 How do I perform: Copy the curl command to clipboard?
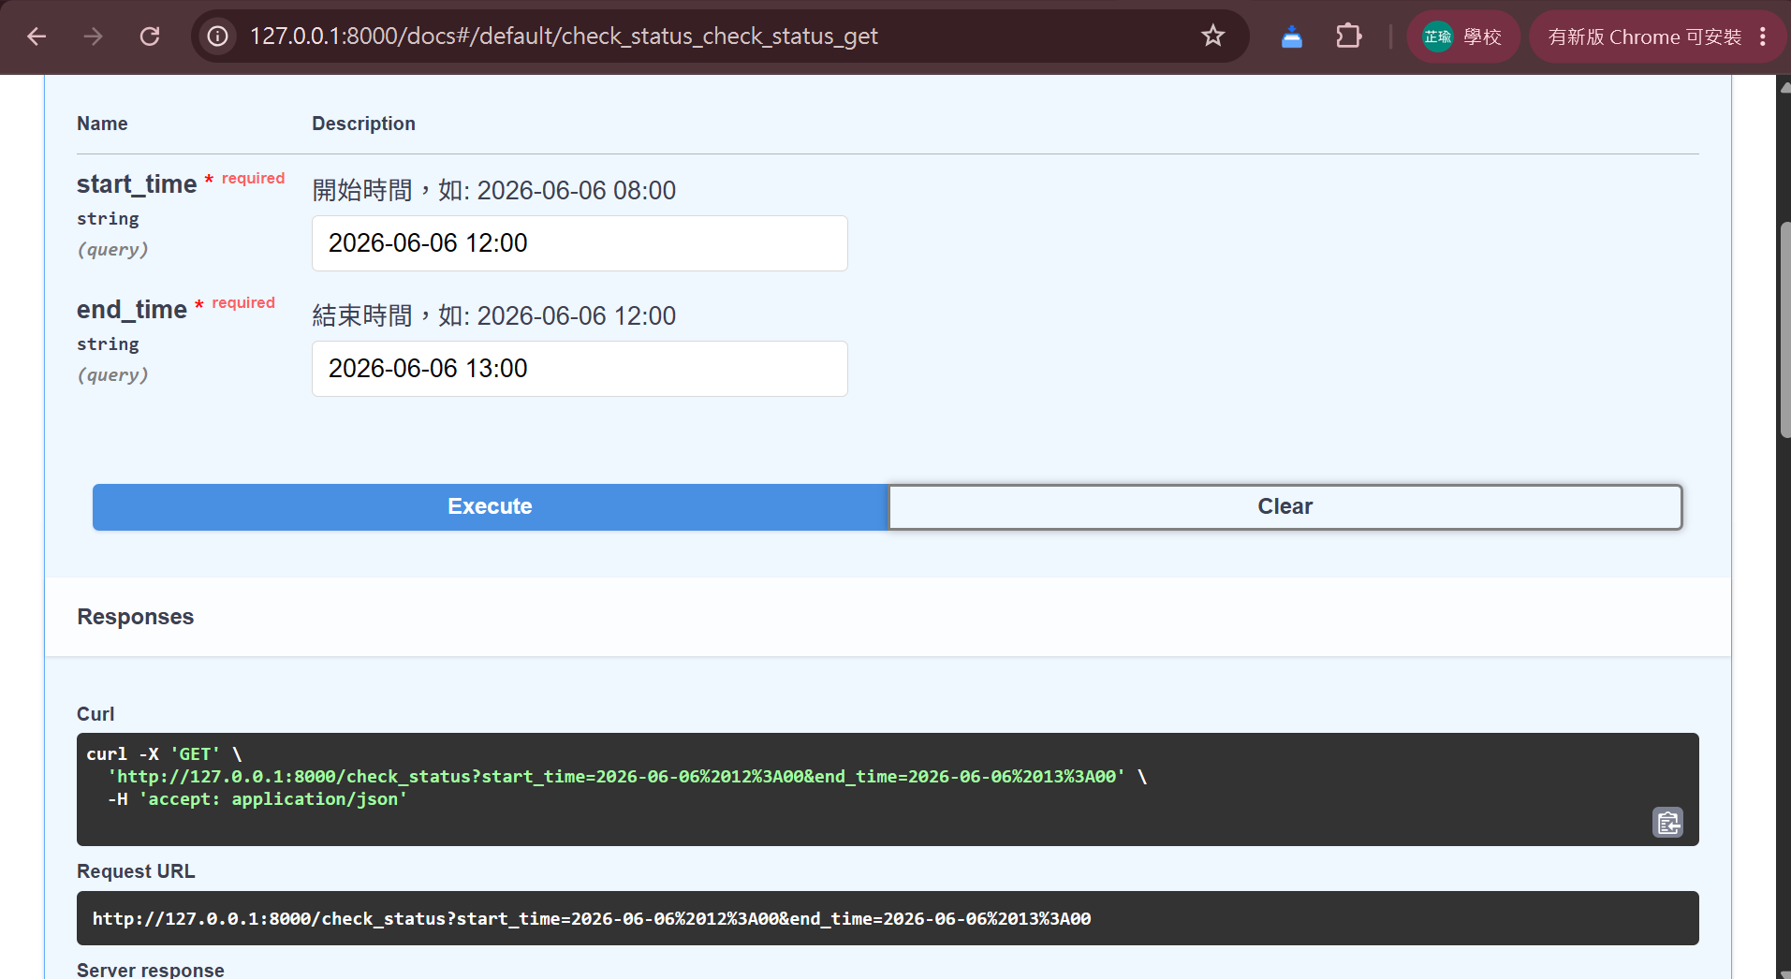[x=1667, y=823]
